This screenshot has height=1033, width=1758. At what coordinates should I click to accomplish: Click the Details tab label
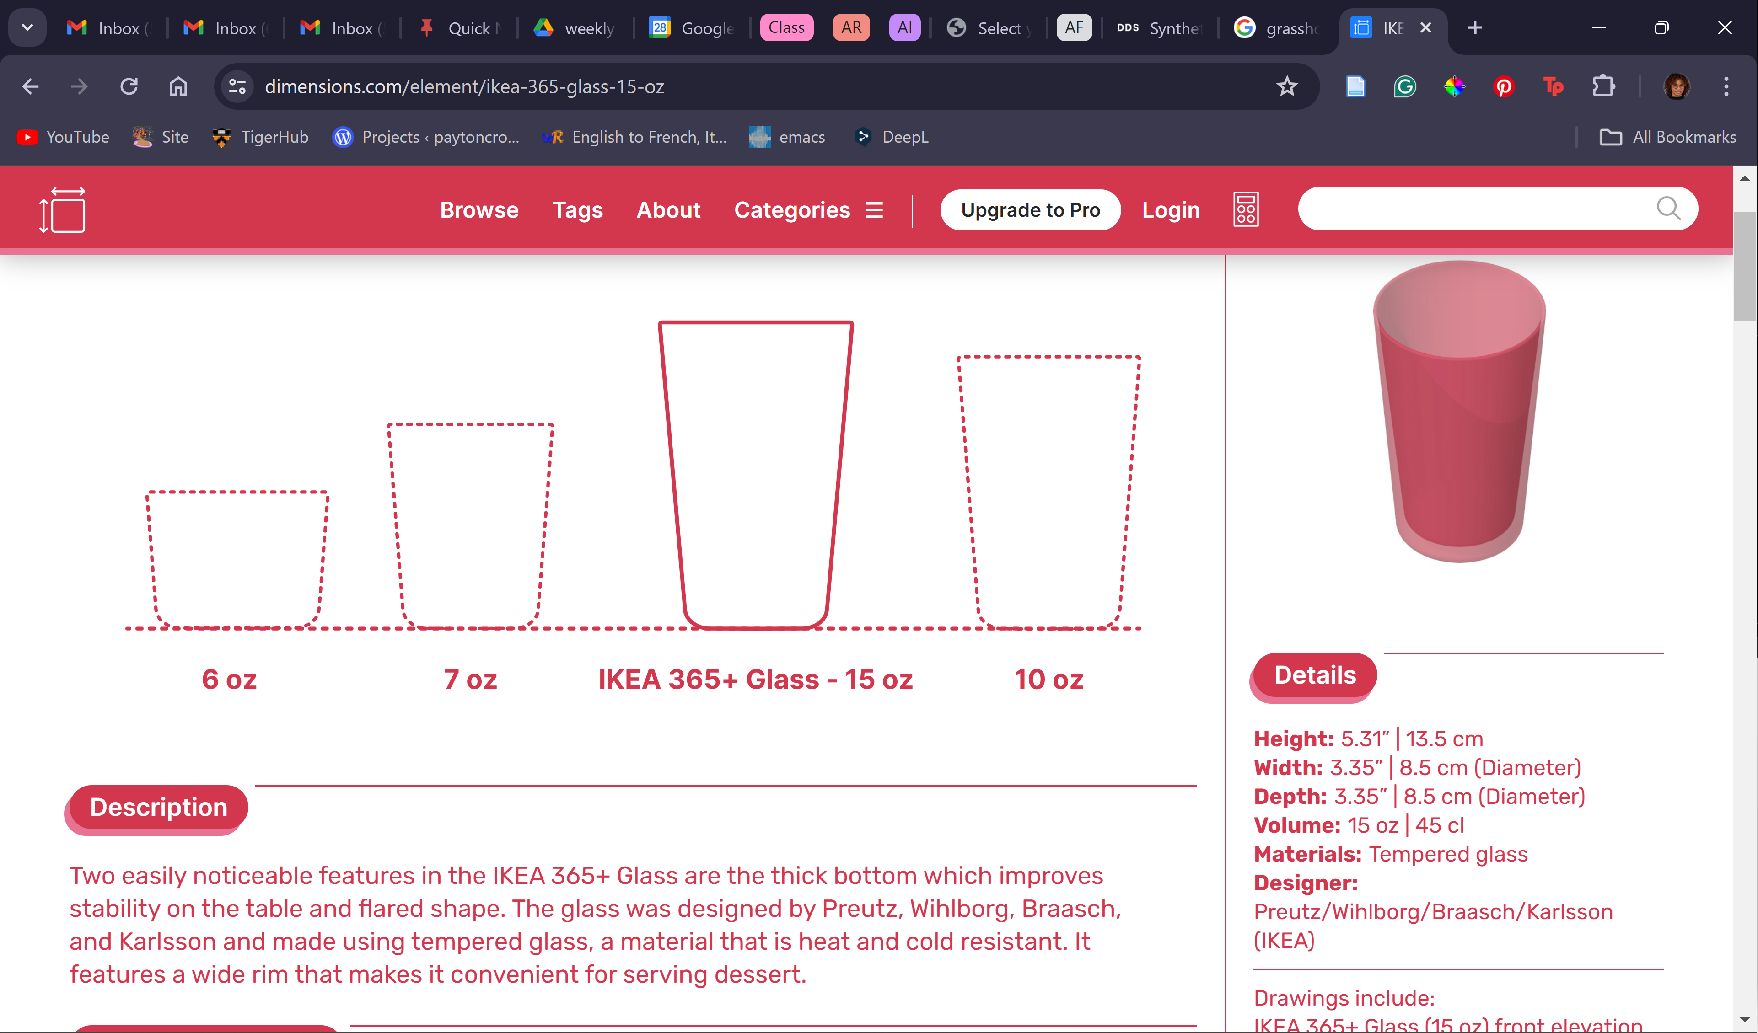coord(1314,674)
